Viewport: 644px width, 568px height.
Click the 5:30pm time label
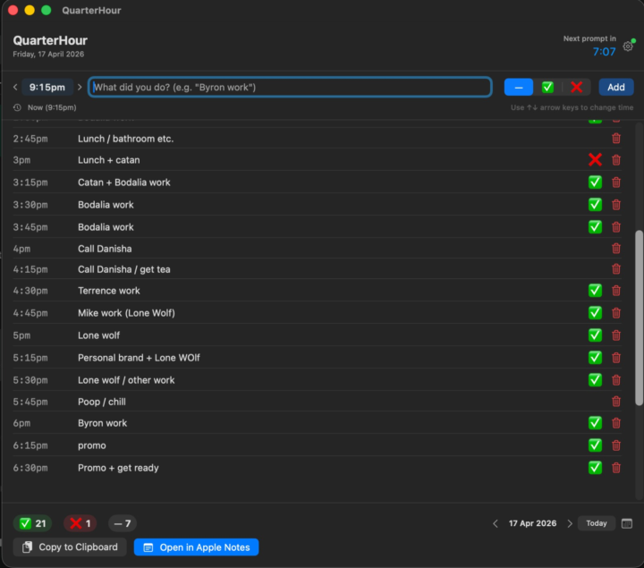(30, 380)
